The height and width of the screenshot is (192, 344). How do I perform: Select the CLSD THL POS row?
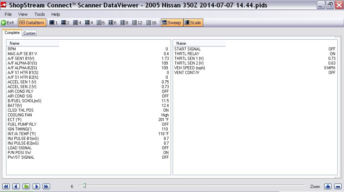click(88, 110)
